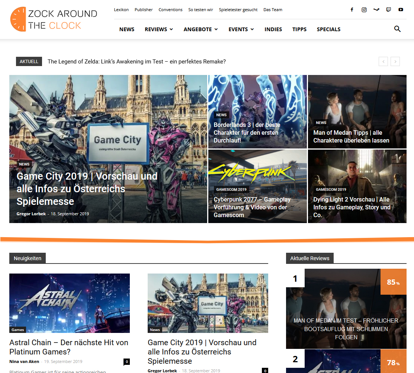Screen dimensions: 414x373
Task: Open the Cyberpunk 2077 Gameplay Vorführung article
Action: [252, 207]
